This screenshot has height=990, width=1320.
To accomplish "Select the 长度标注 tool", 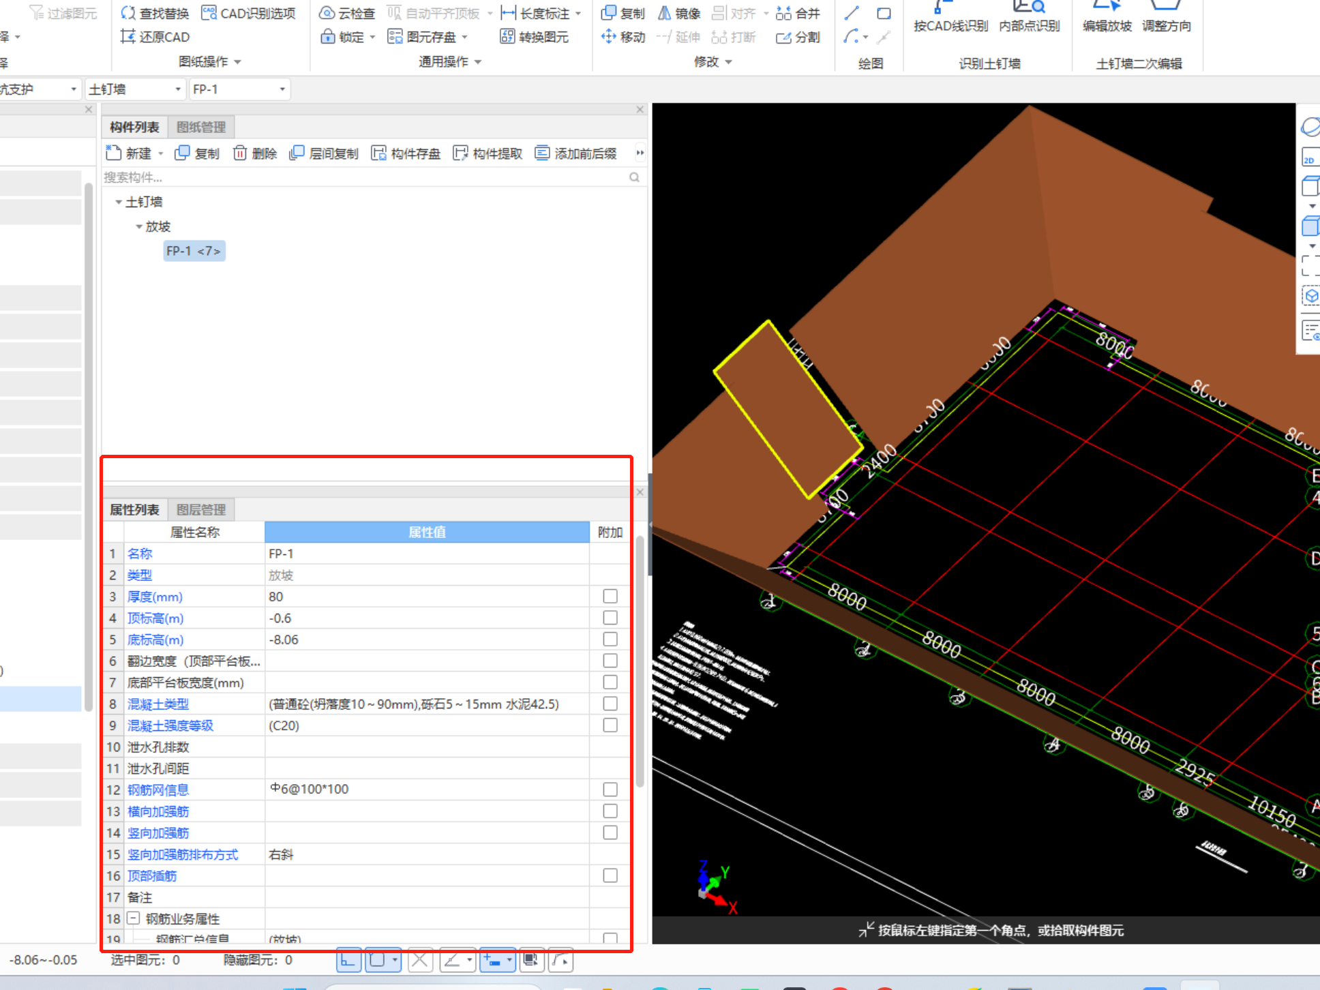I will click(536, 13).
